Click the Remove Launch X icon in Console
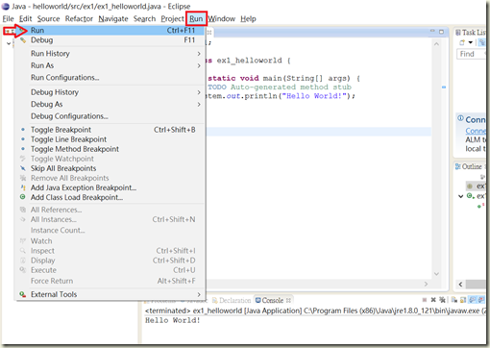The image size is (490, 348). pos(433,300)
